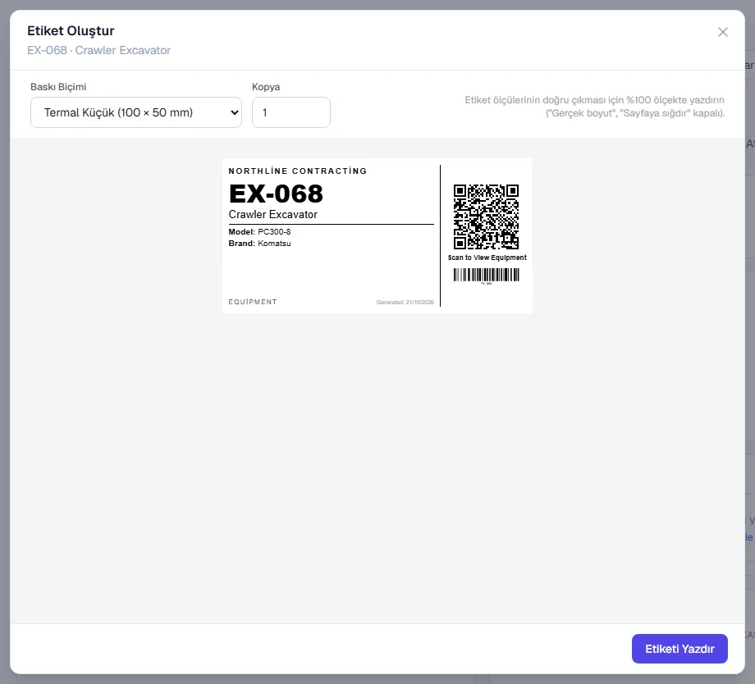
Task: Click the Crawler Excavator label text
Action: pyautogui.click(x=273, y=214)
